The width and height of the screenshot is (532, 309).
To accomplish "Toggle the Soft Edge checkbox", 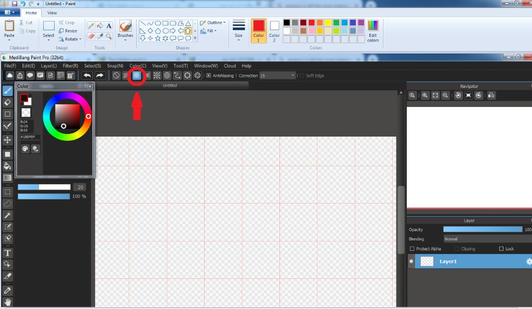I will (302, 75).
